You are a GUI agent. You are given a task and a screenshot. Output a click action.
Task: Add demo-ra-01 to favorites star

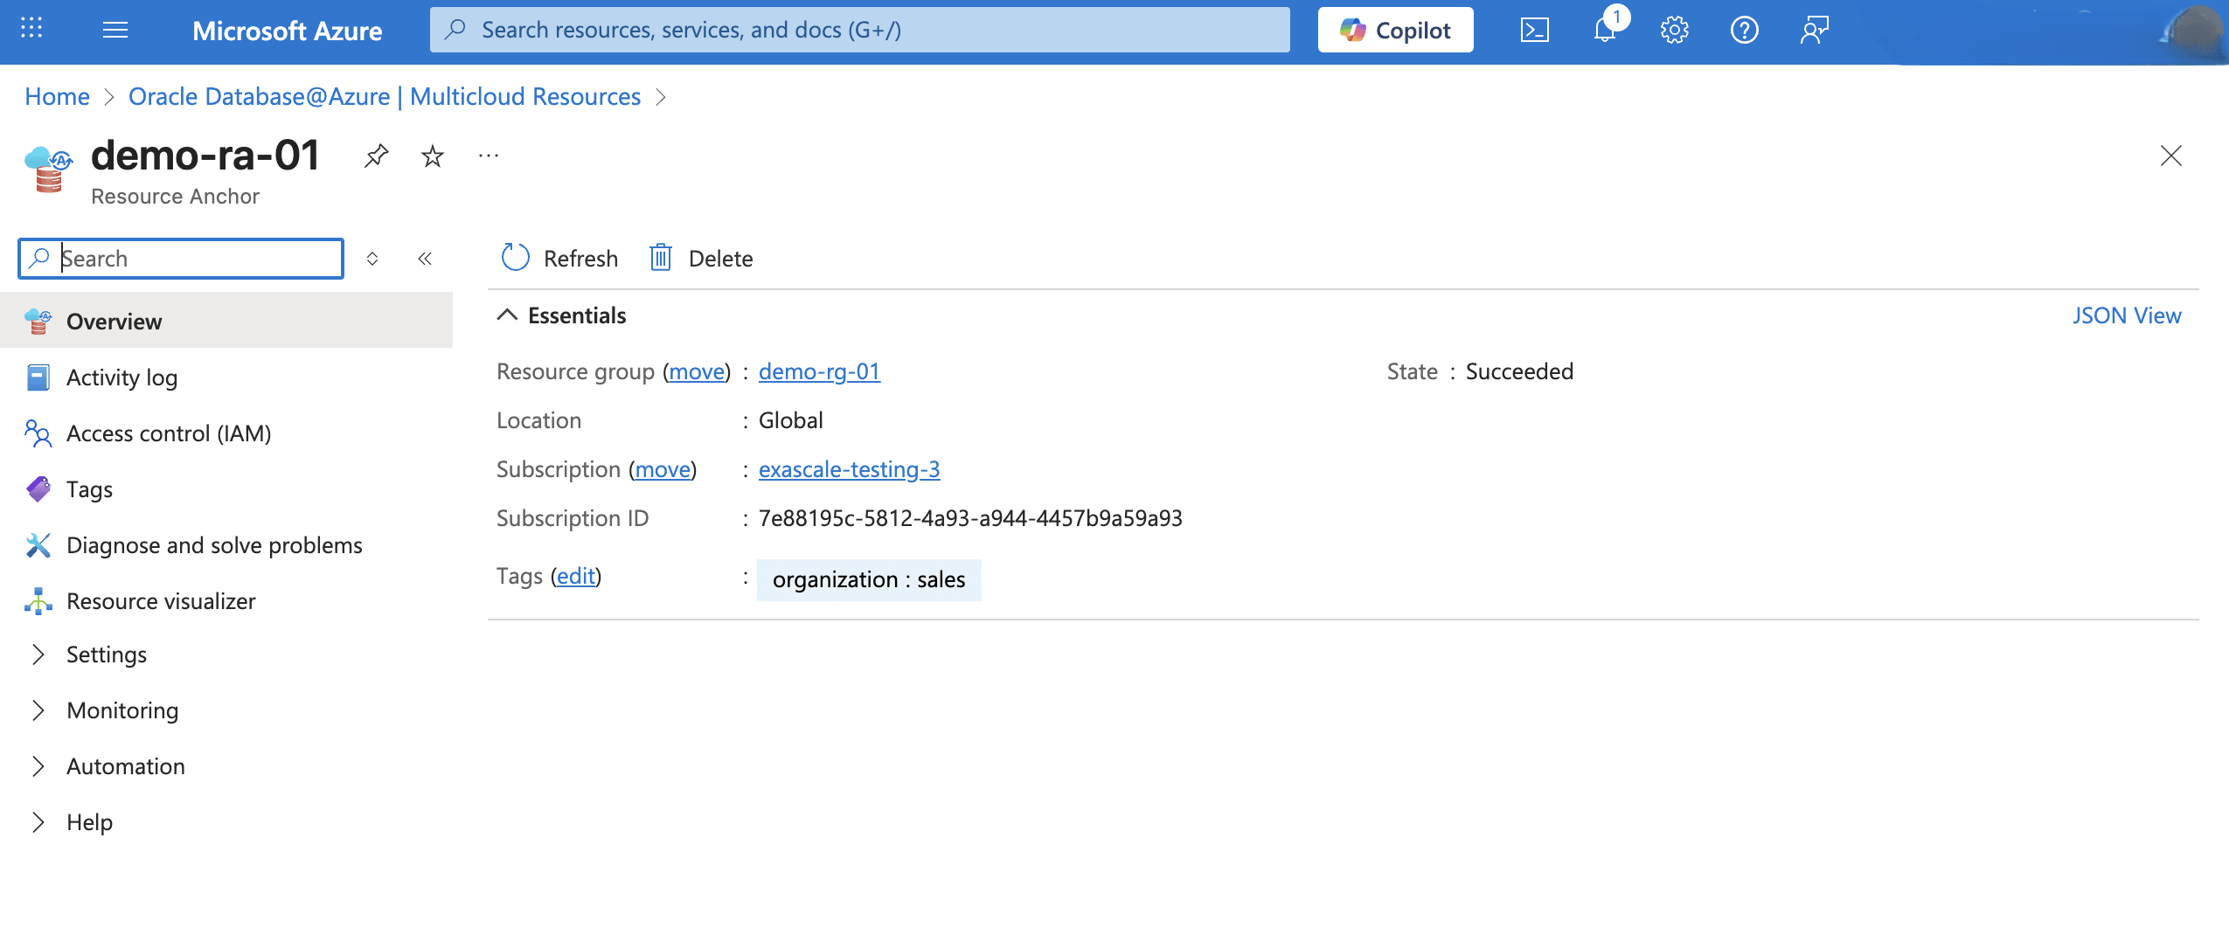433,156
